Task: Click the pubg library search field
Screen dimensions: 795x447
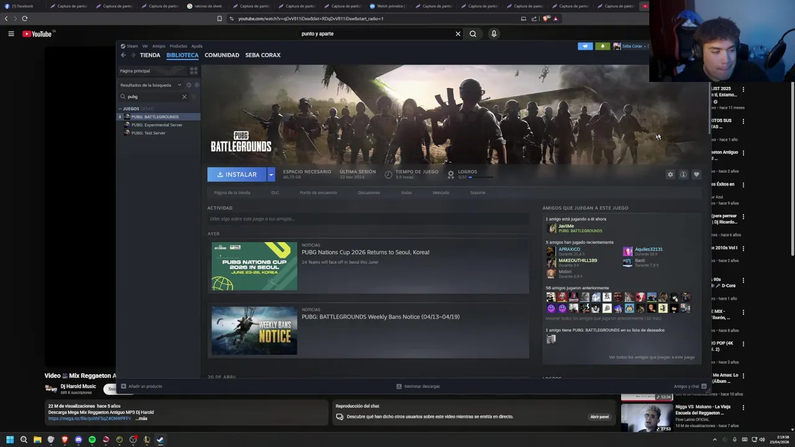Action: pyautogui.click(x=153, y=97)
